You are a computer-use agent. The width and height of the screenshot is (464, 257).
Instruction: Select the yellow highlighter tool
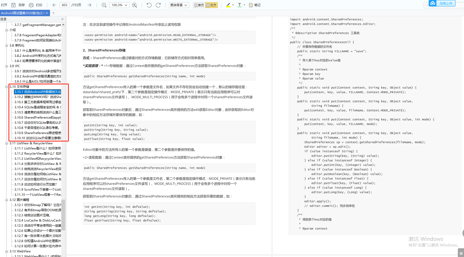pos(228,5)
